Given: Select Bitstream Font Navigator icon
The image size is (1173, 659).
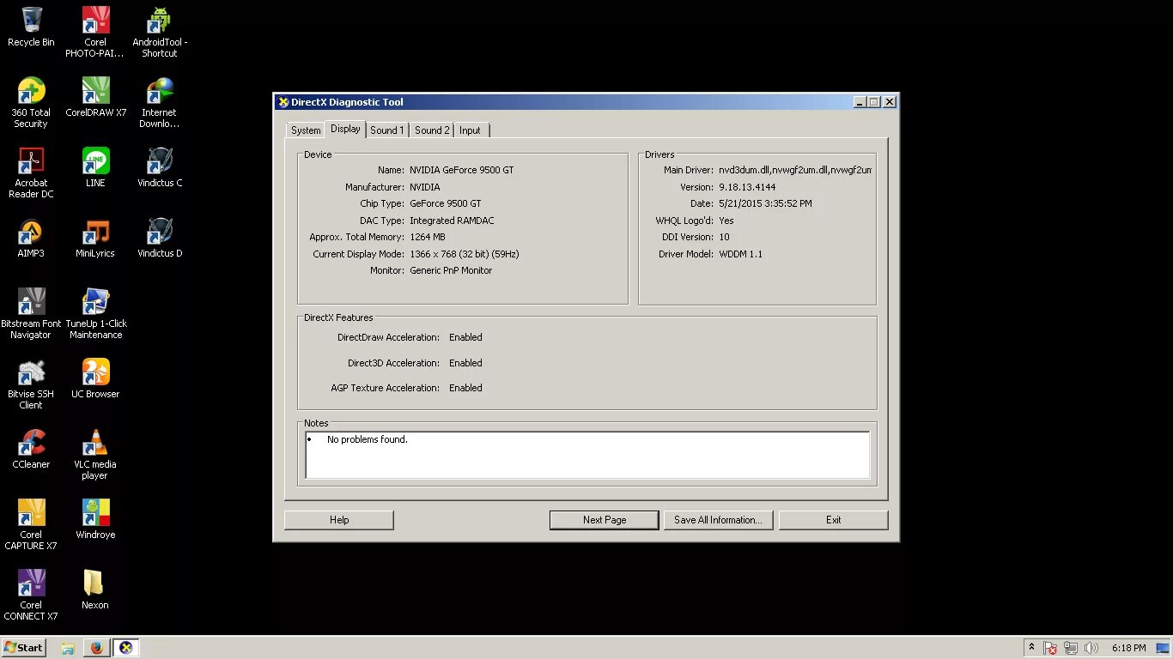Looking at the screenshot, I should click(x=31, y=313).
